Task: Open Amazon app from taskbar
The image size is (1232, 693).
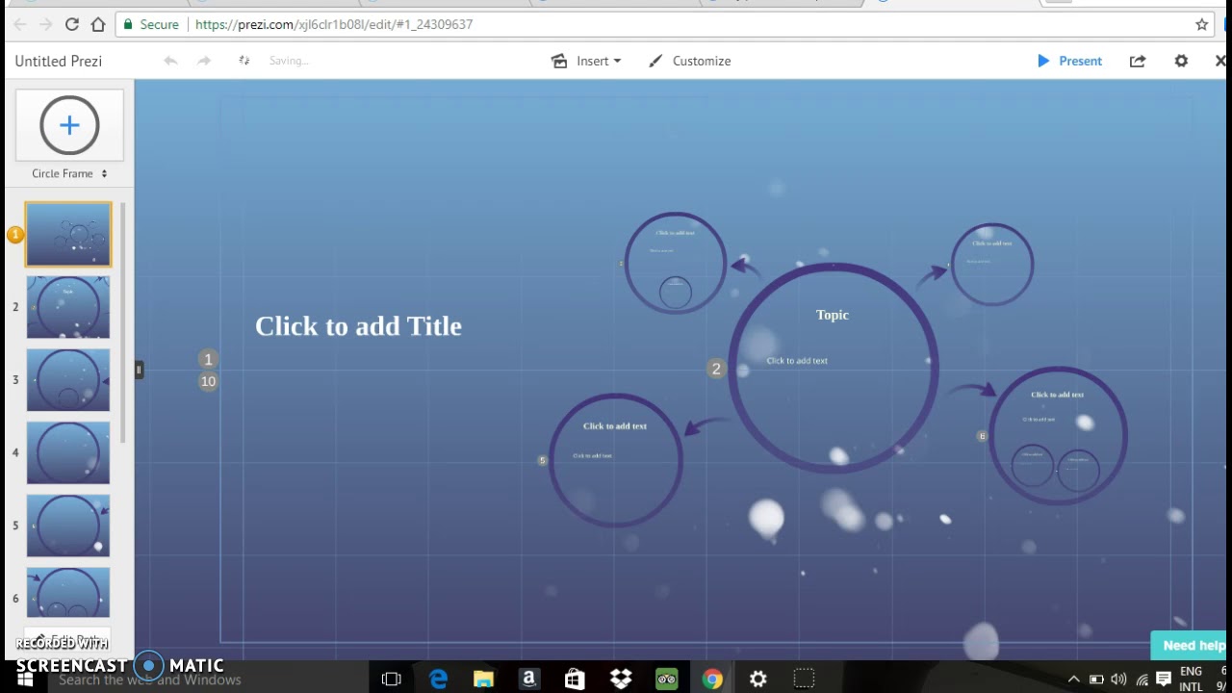Action: point(528,680)
